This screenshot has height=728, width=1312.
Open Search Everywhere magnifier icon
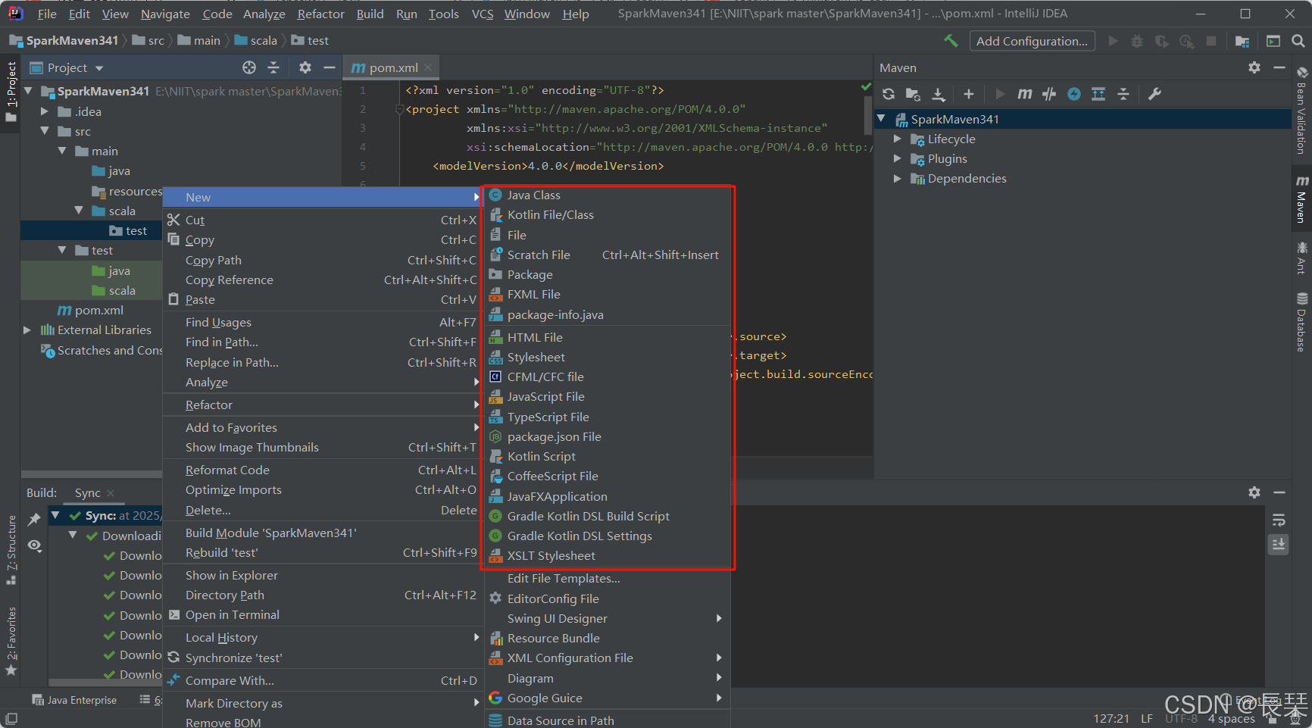[1298, 41]
